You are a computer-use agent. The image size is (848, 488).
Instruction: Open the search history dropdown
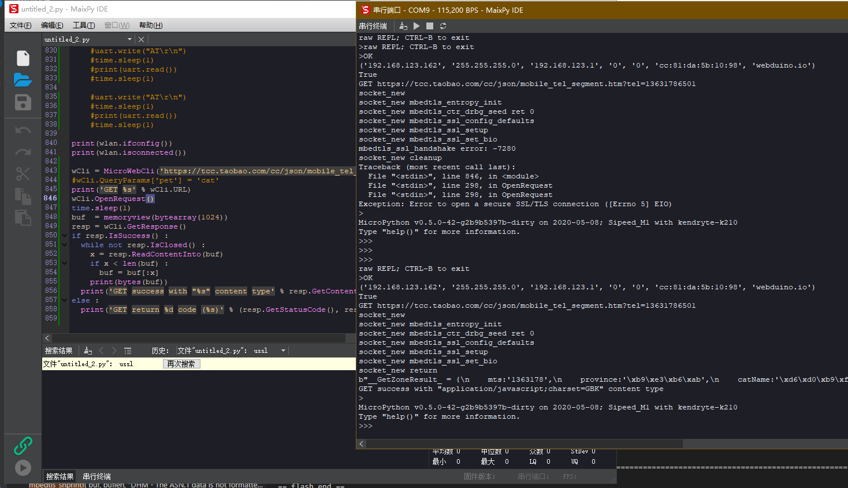283,350
